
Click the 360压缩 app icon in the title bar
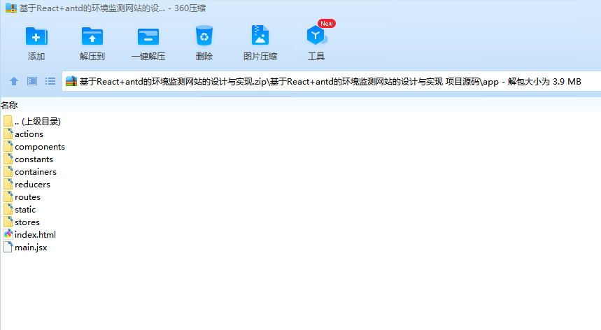11,8
